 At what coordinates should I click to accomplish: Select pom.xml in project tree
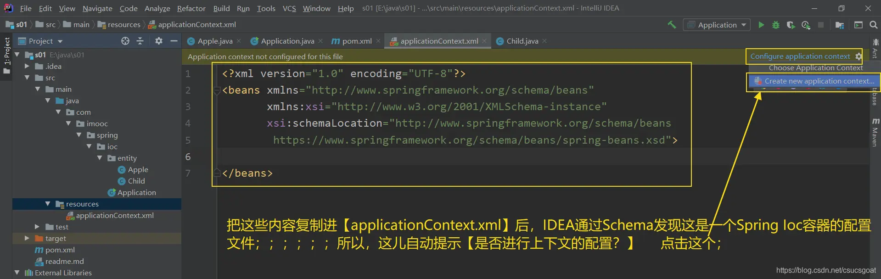tap(55, 250)
